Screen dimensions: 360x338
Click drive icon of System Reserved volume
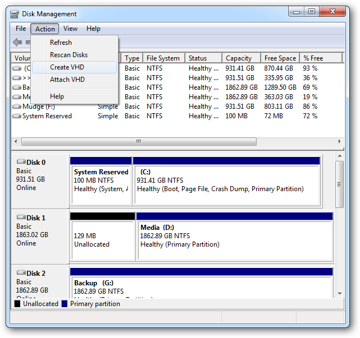coord(17,116)
